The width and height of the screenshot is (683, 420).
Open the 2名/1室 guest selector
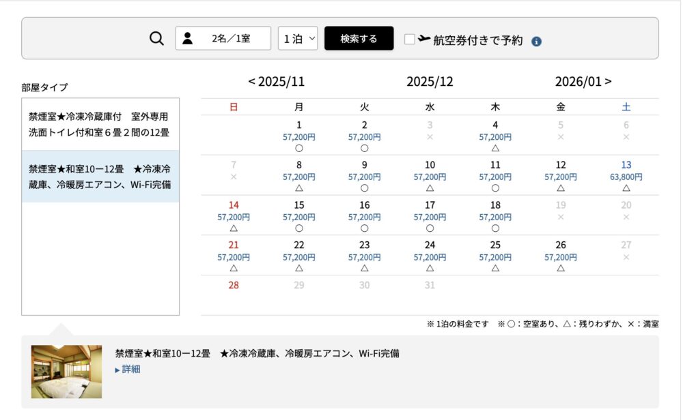pos(223,39)
